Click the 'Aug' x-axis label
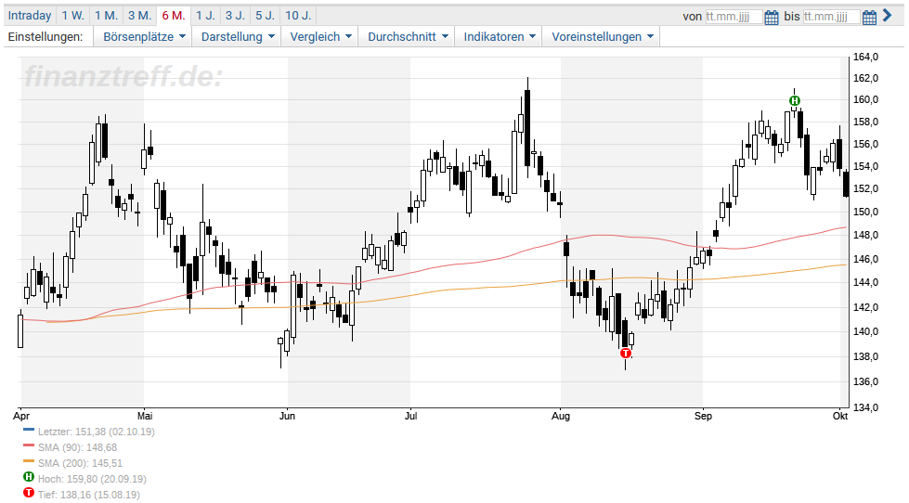The image size is (909, 503). click(561, 416)
